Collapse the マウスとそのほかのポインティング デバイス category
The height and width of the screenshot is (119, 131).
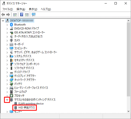(x=7, y=100)
